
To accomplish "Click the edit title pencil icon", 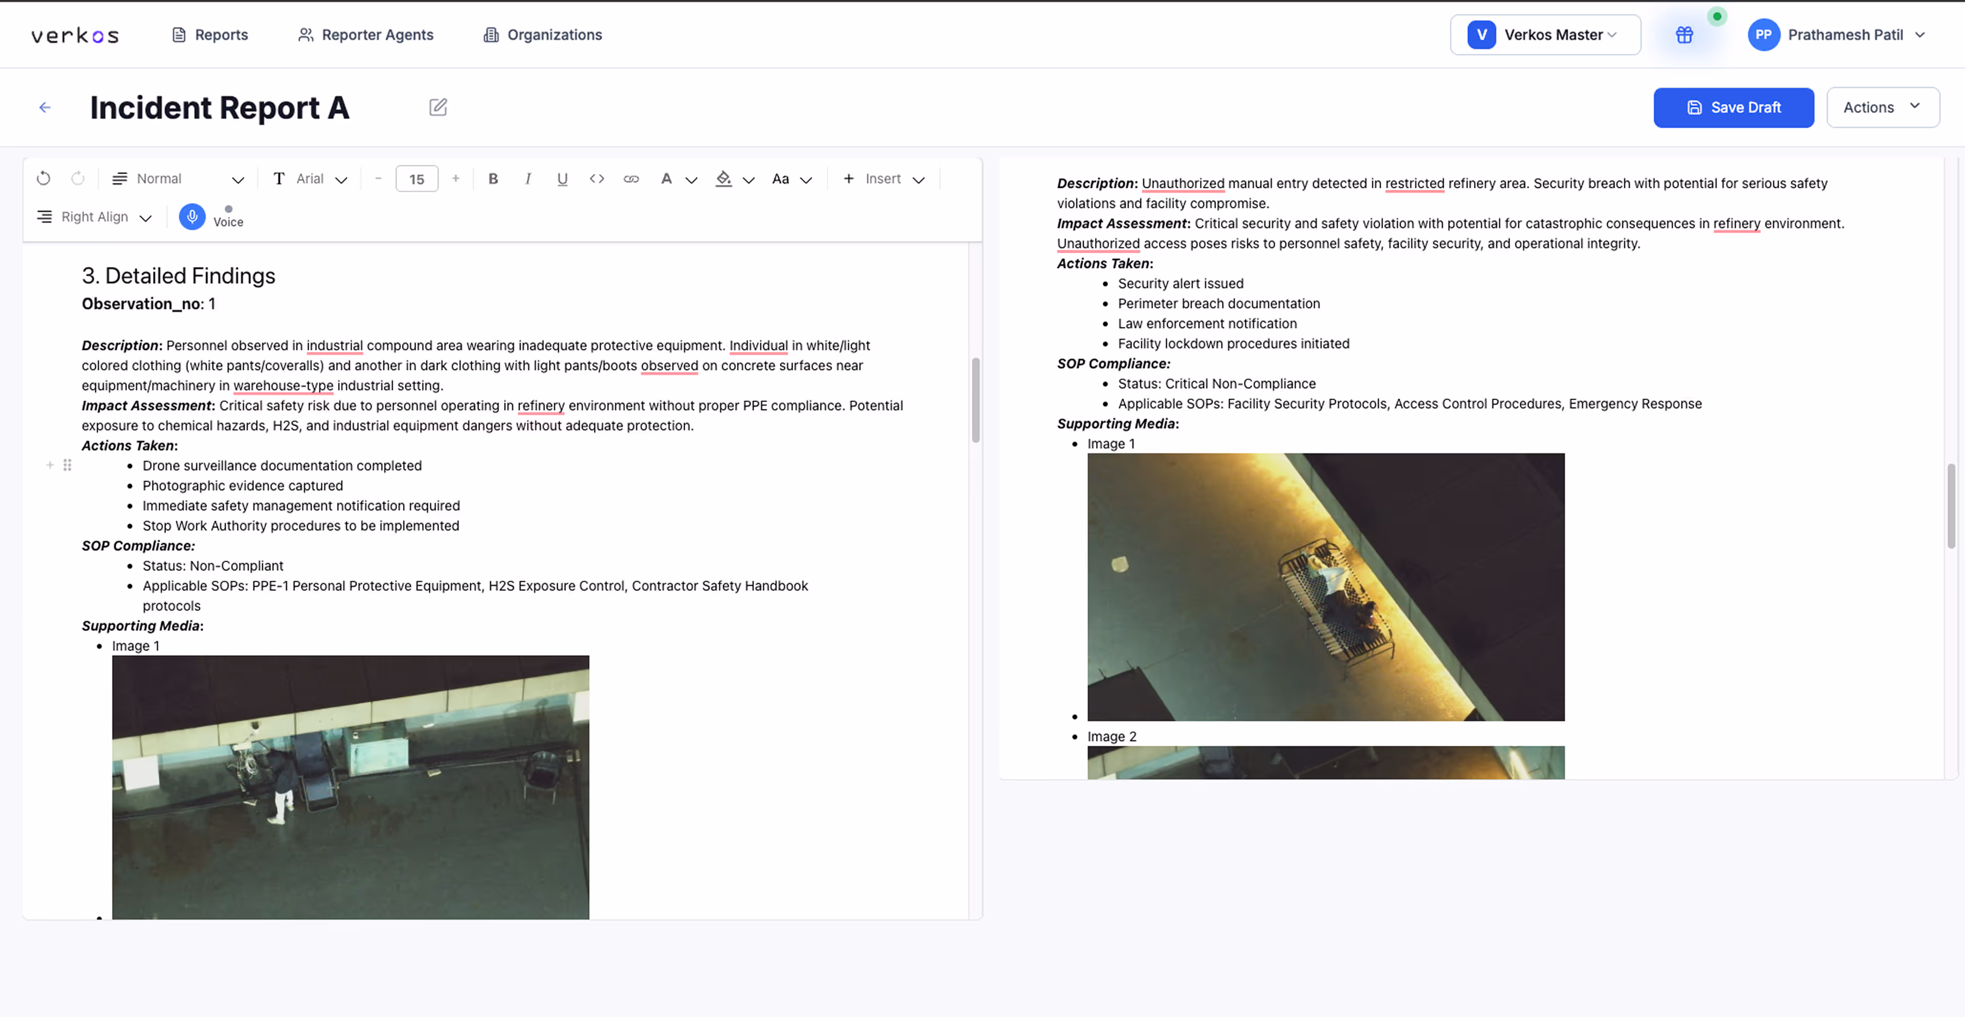I will 438,107.
